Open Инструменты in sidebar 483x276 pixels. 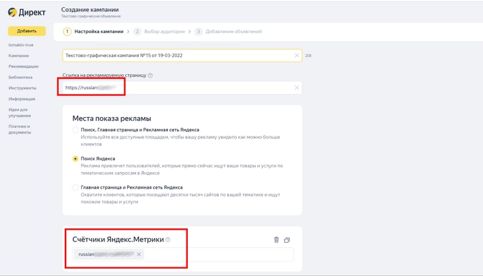point(22,88)
